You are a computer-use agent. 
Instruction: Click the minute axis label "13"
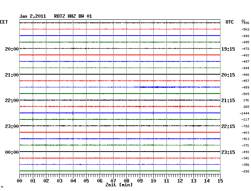[x=193, y=181]
